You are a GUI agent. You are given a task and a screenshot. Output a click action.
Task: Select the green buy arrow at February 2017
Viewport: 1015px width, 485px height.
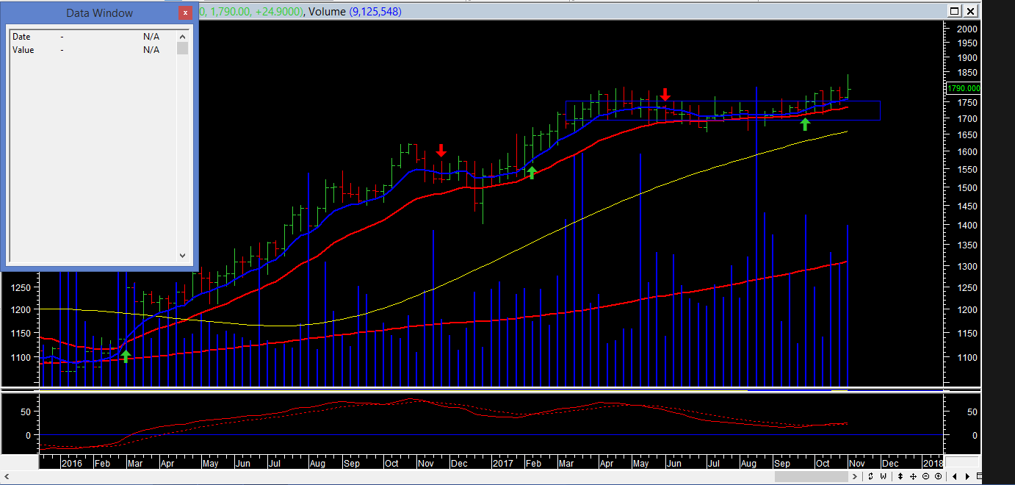532,173
